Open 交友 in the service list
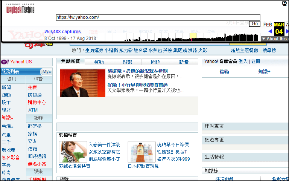 coord(32,141)
